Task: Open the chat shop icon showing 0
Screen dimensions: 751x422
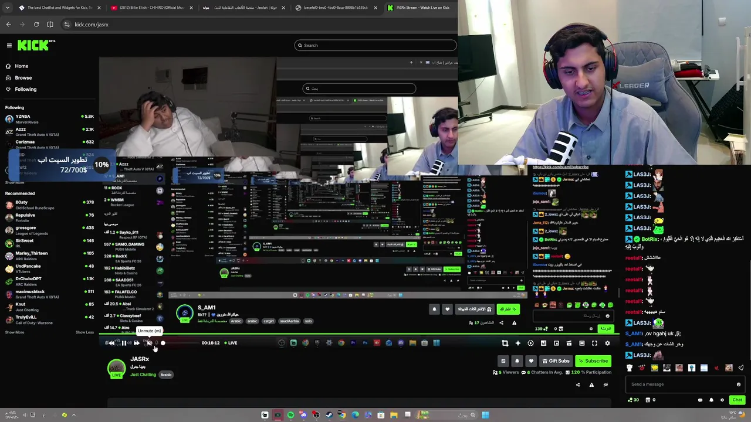Action: (650, 400)
